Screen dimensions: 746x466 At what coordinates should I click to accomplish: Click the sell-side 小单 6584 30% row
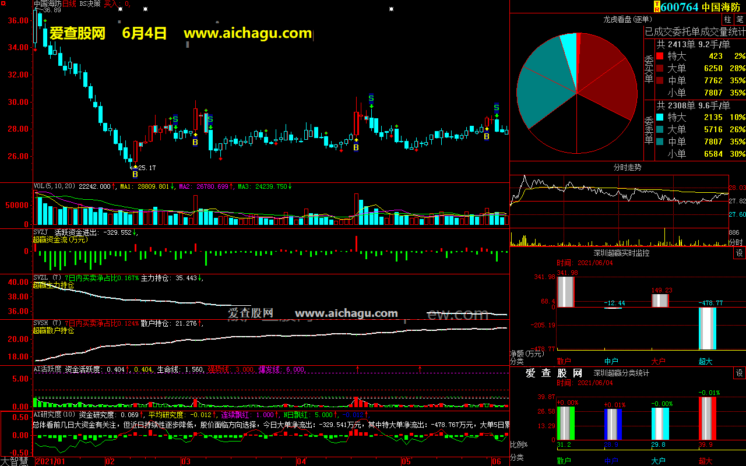[x=701, y=154]
